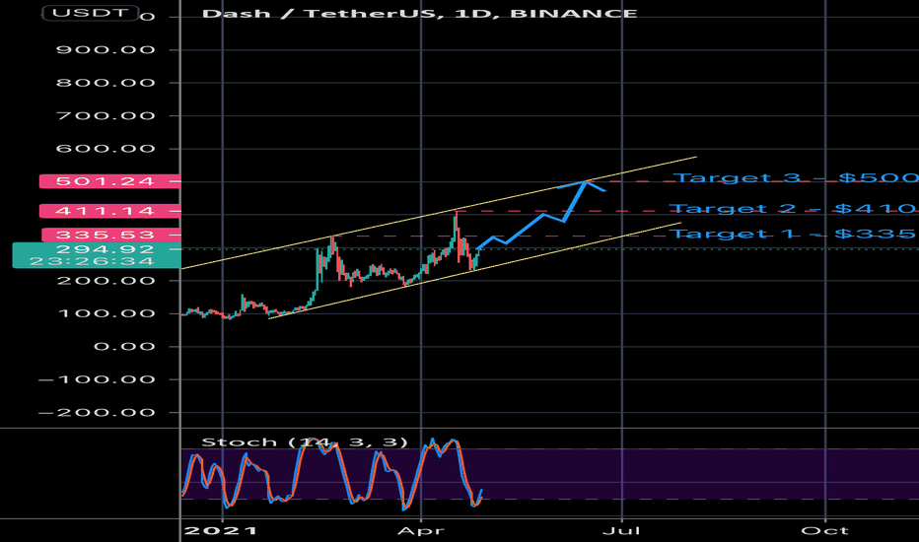
Task: Click the Jul time axis label
Action: [x=621, y=531]
